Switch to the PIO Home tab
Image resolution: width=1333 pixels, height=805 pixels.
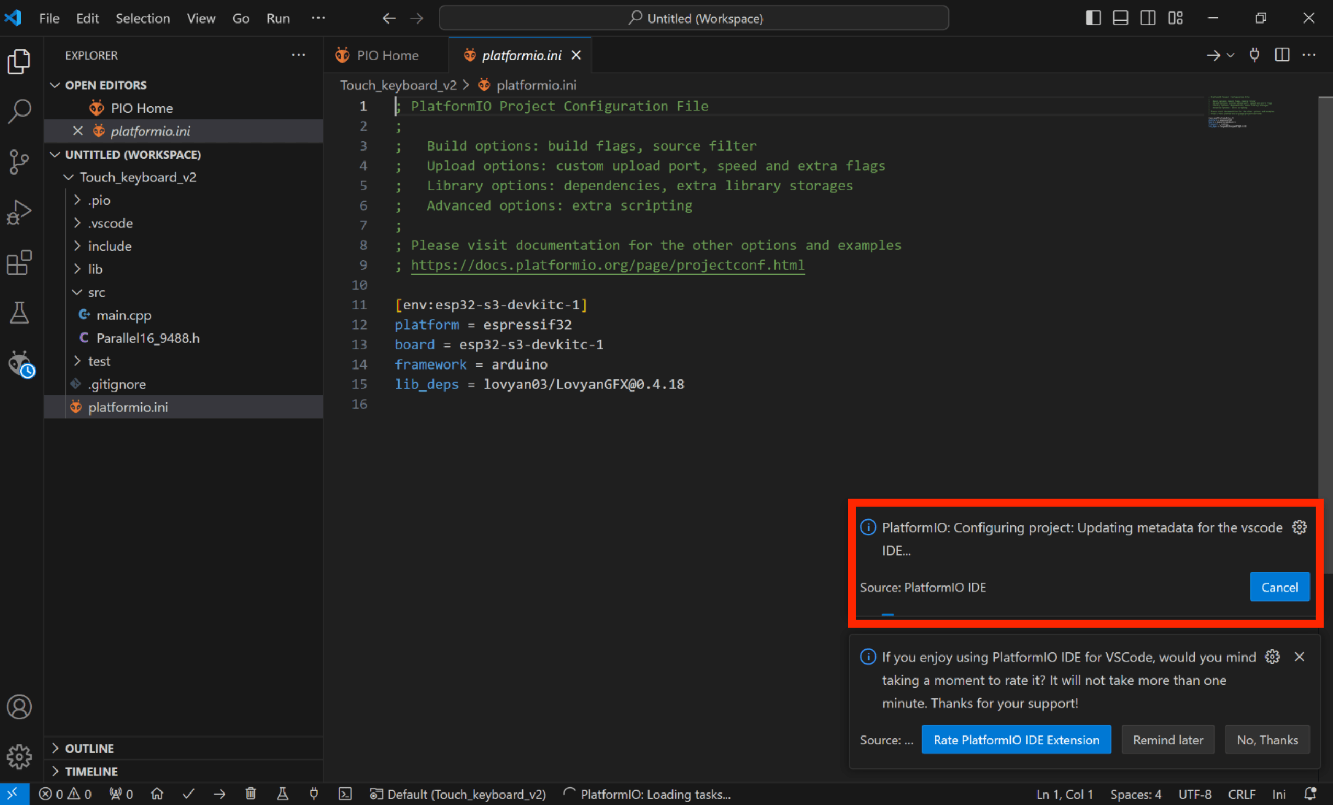[x=386, y=55]
